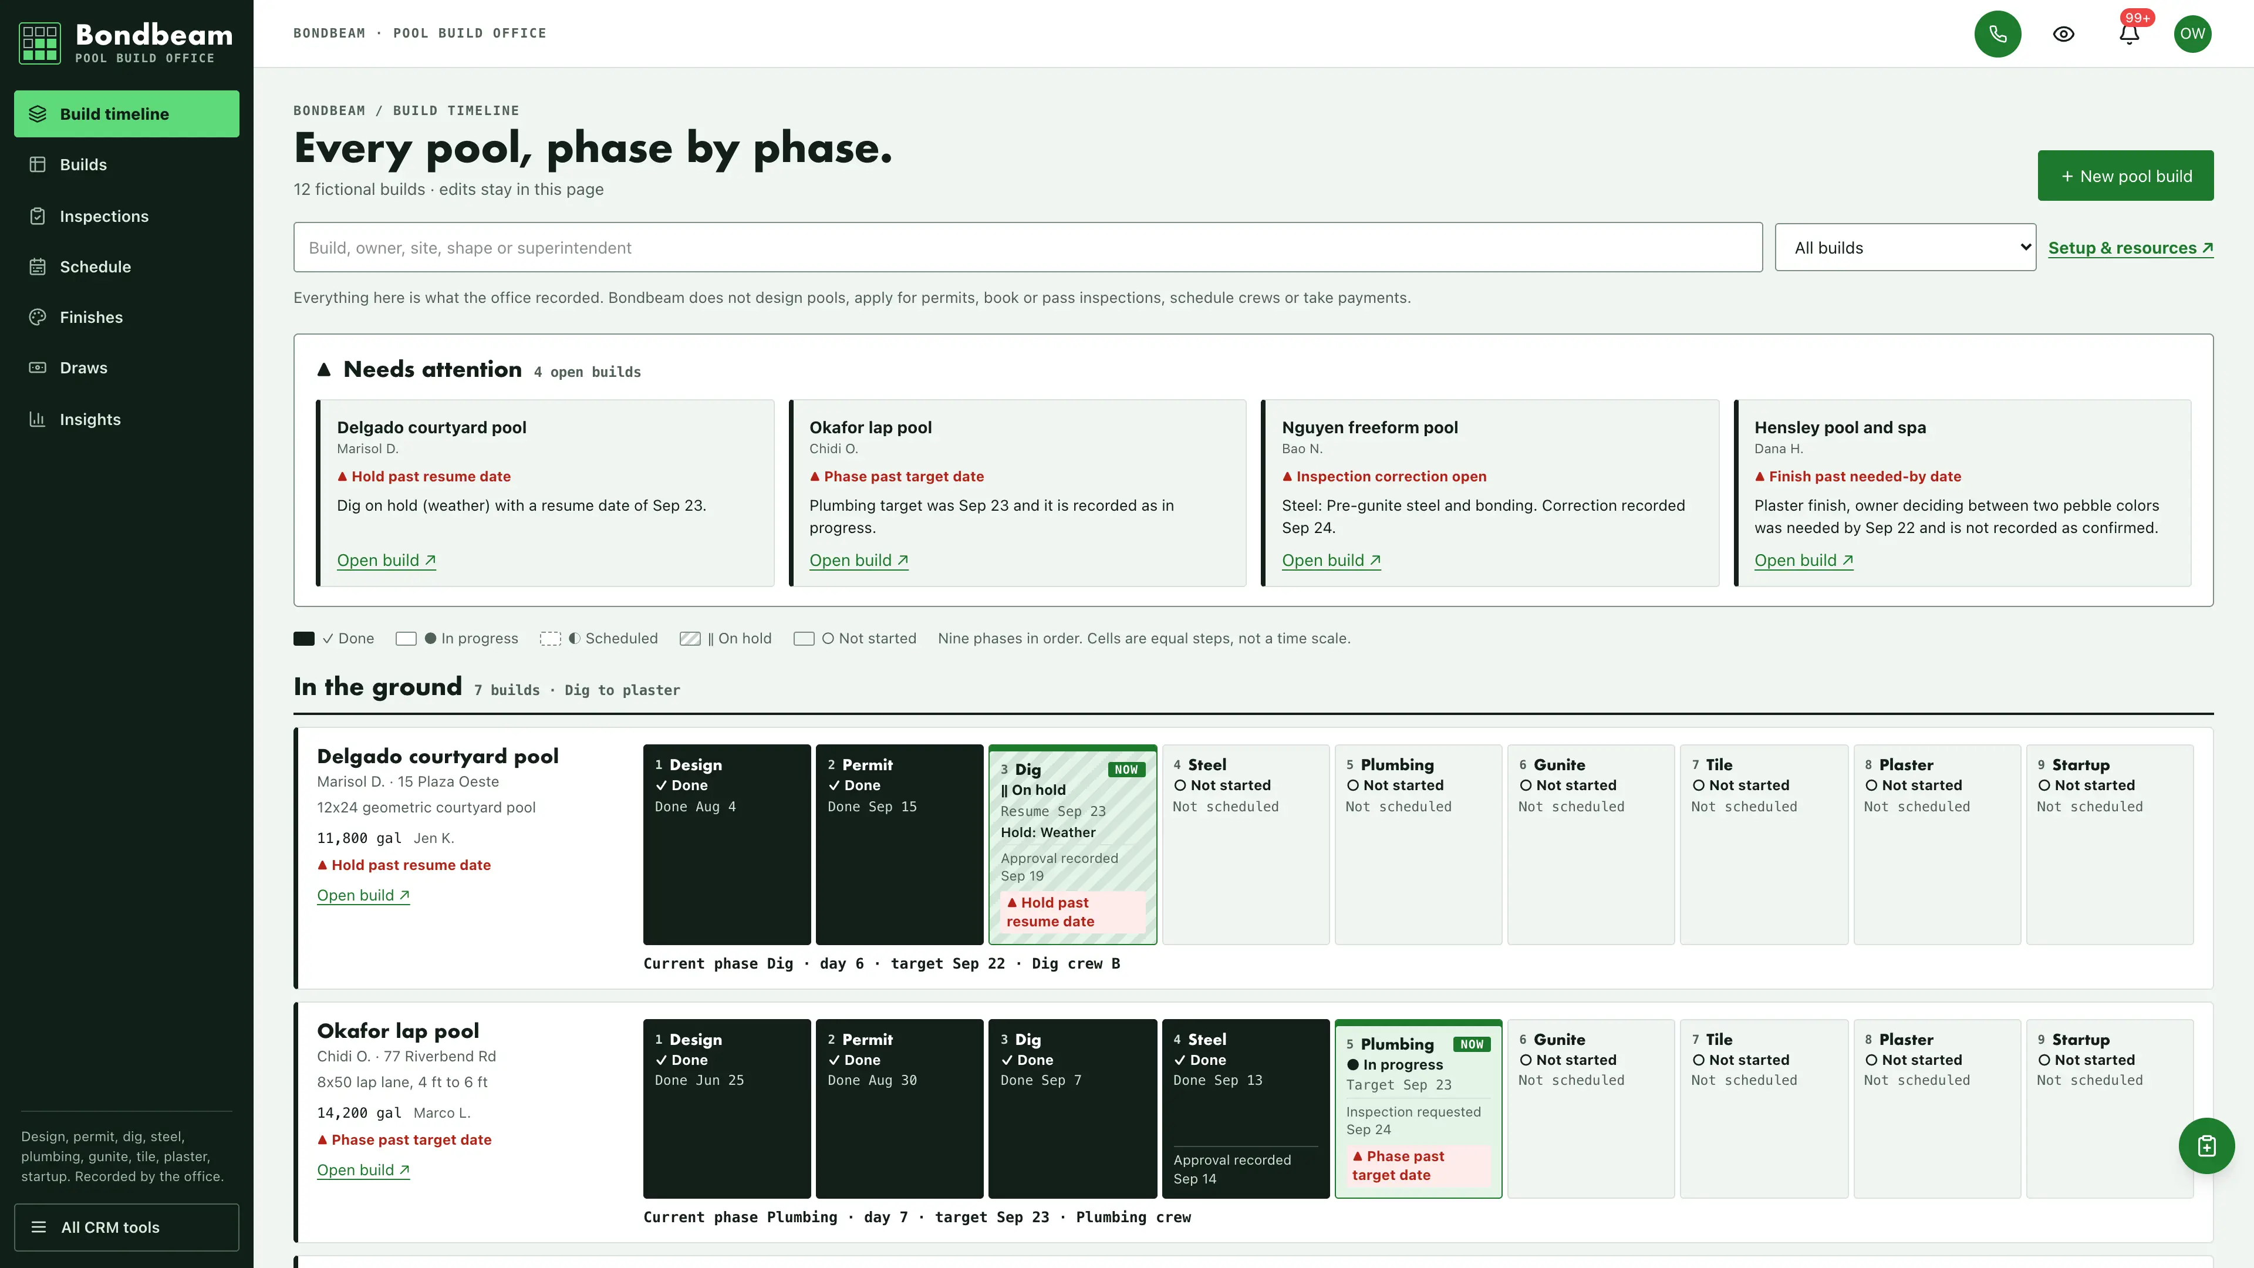2254x1268 pixels.
Task: Click the Needs attention warning triangle icon
Action: 324,369
